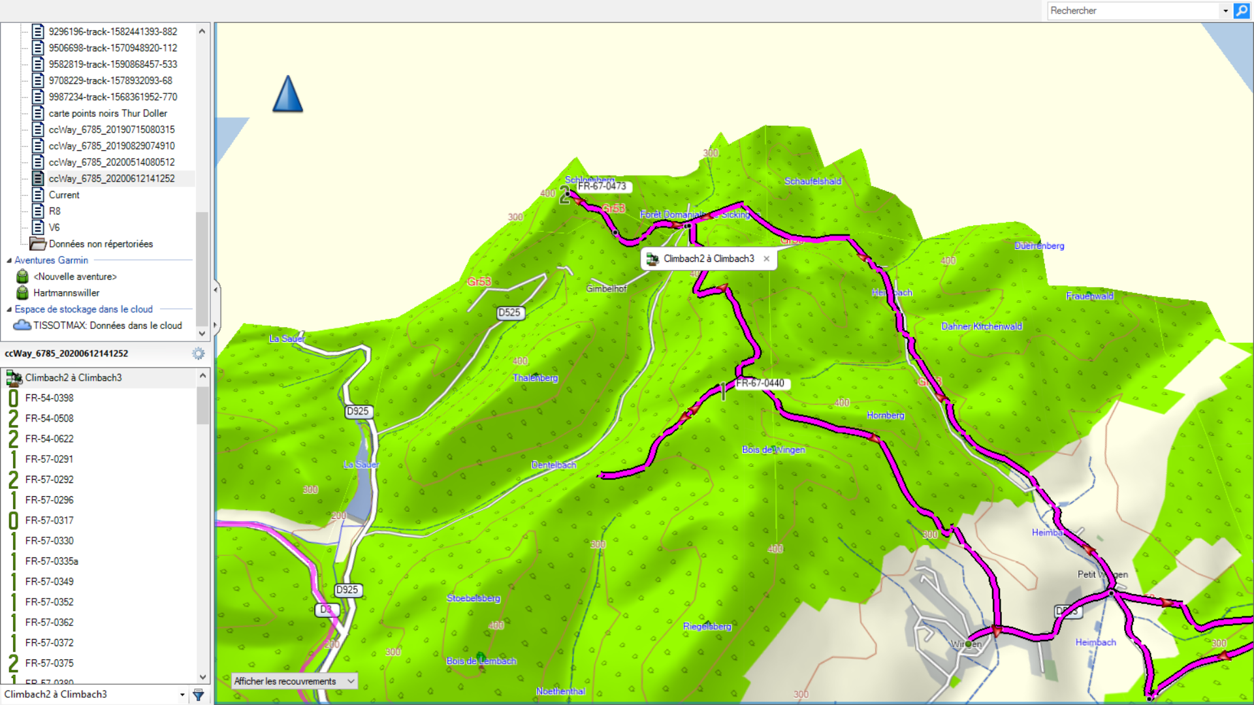Screen dimensions: 1254x705
Task: Click the left panel collapse arrow
Action: click(216, 289)
